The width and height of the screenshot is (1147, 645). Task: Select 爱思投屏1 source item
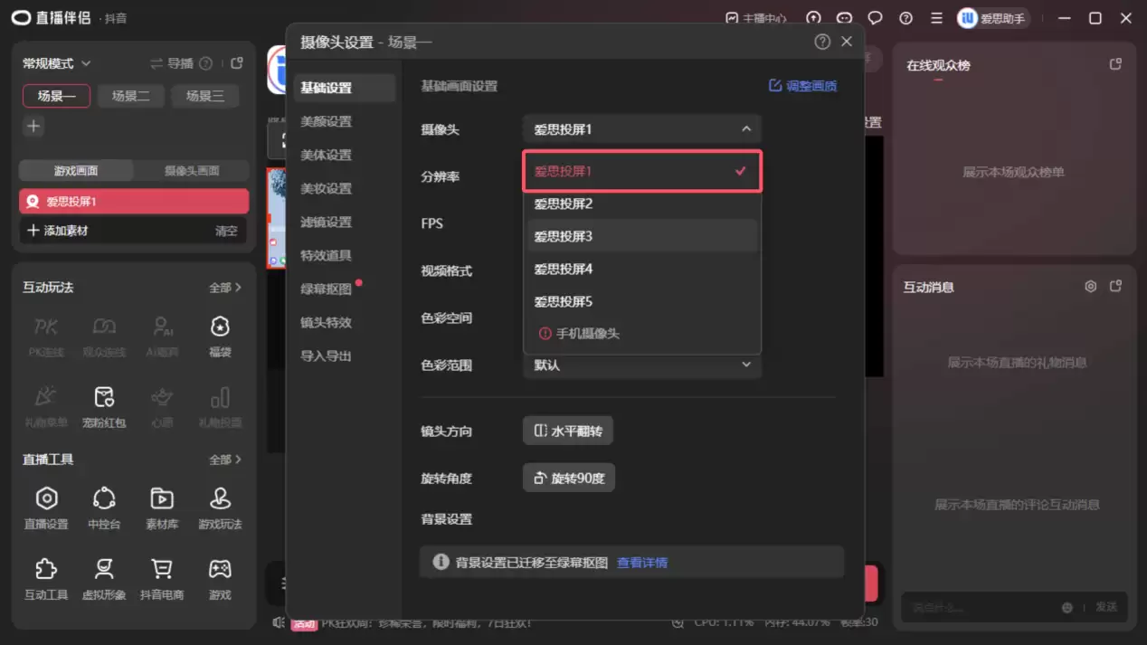134,202
